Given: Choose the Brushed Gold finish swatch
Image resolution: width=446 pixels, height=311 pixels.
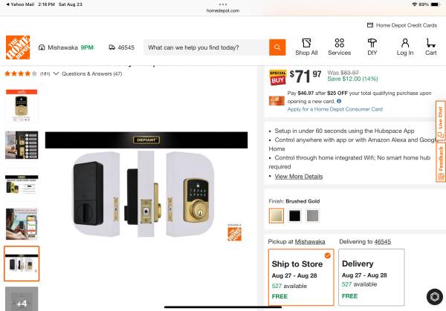Looking at the screenshot, I should [x=276, y=216].
